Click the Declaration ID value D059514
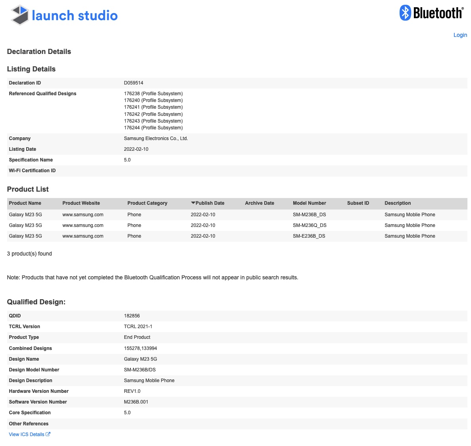Image resolution: width=471 pixels, height=446 pixels. [134, 83]
